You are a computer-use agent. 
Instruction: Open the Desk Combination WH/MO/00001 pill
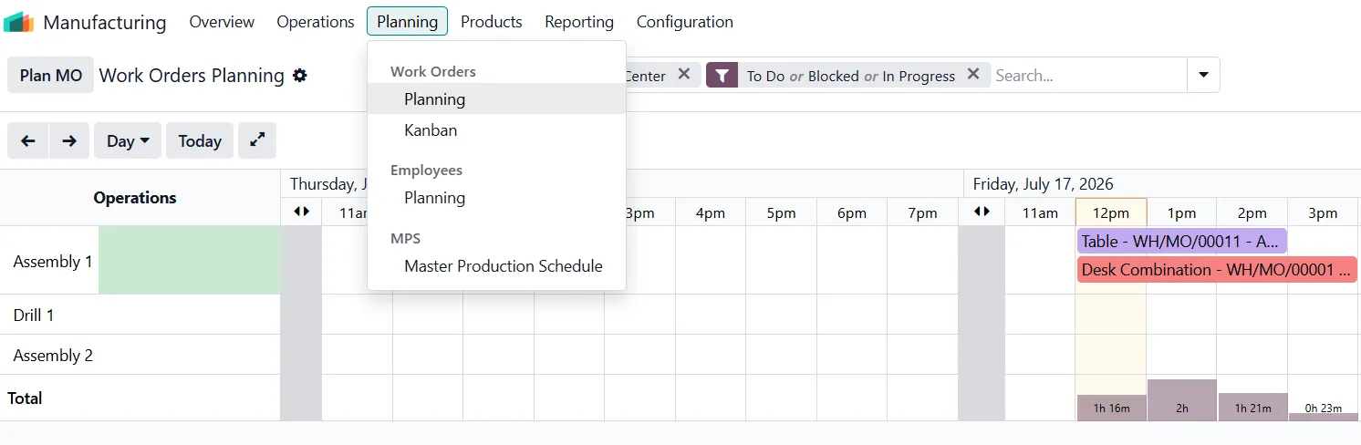pos(1217,270)
